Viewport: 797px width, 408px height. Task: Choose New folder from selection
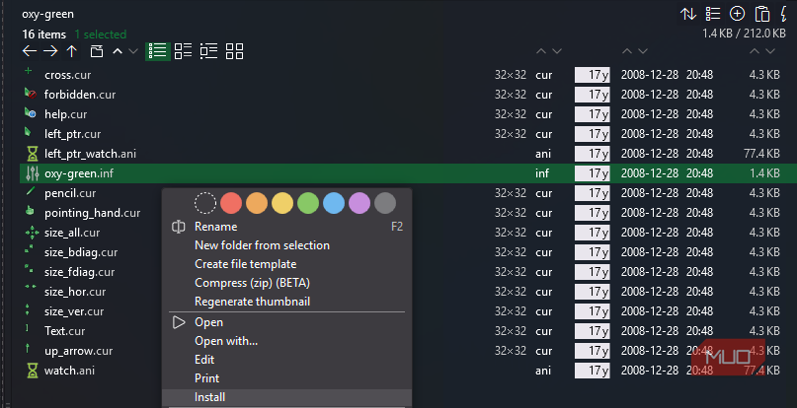287,245
